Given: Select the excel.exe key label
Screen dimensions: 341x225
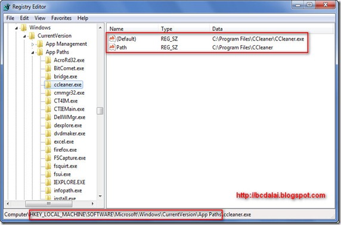Looking at the screenshot, I should 64,142.
